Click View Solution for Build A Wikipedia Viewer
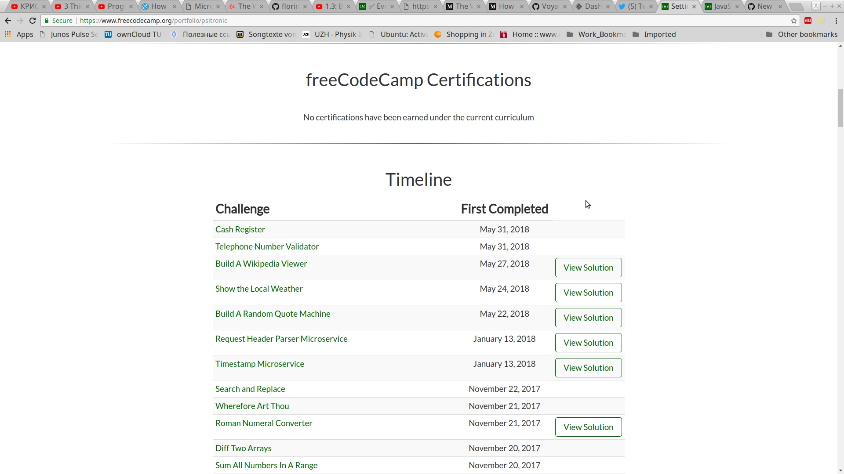844x474 pixels. click(x=589, y=268)
